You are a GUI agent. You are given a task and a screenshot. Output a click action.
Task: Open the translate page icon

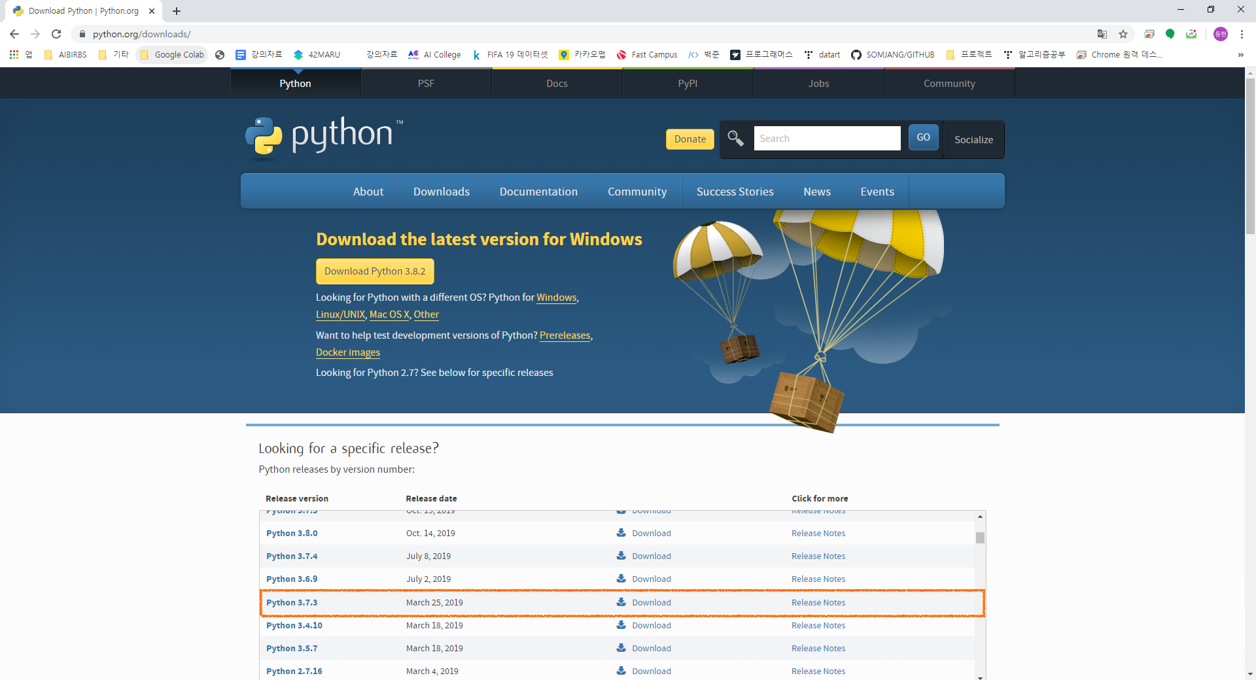click(x=1102, y=34)
